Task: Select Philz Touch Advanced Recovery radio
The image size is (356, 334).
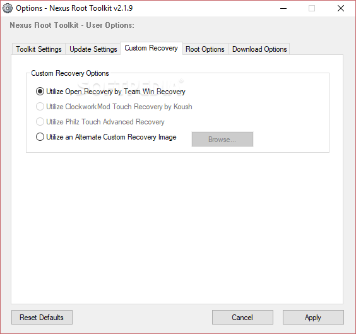Action: 100,122
